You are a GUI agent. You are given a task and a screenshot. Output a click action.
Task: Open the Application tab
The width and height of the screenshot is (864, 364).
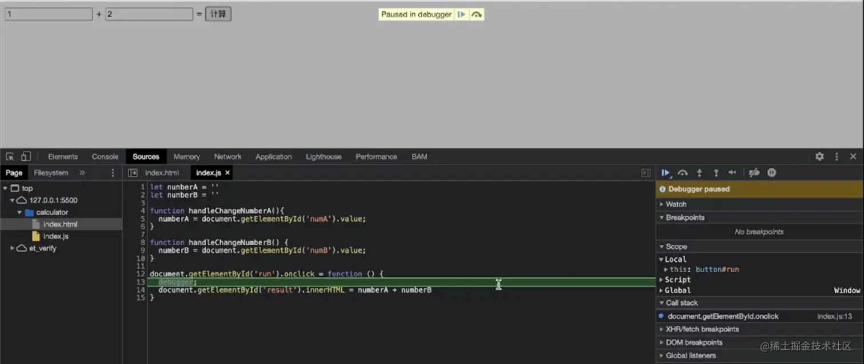(x=274, y=156)
